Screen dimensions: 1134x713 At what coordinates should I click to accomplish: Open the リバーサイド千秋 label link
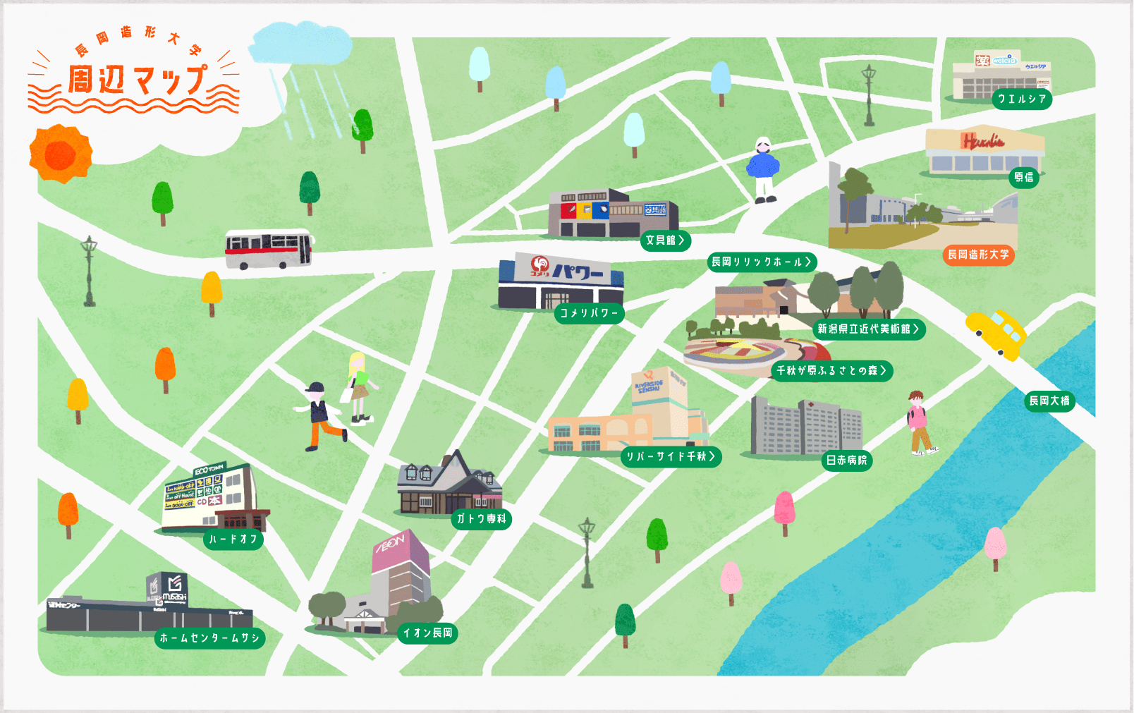click(x=671, y=457)
